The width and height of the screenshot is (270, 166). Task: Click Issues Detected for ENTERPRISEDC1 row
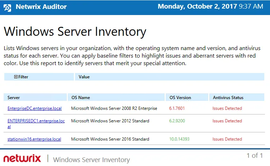tap(227, 121)
